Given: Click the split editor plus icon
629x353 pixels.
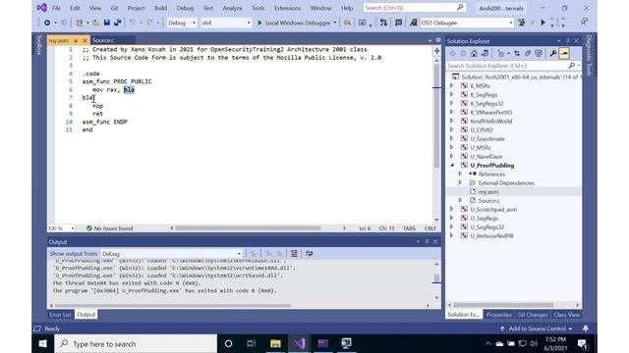Looking at the screenshot, I should pos(436,50).
